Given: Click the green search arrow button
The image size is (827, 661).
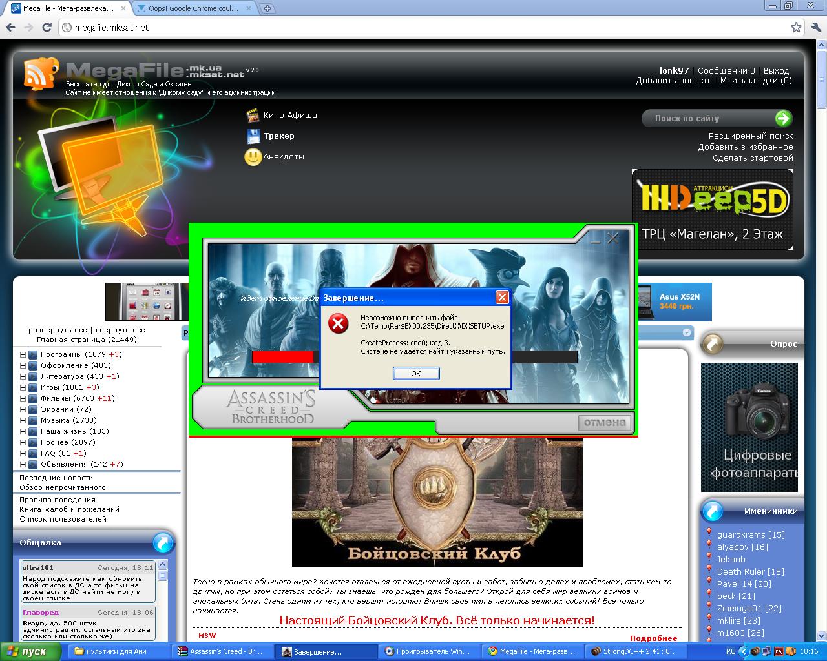Looking at the screenshot, I should (x=783, y=118).
